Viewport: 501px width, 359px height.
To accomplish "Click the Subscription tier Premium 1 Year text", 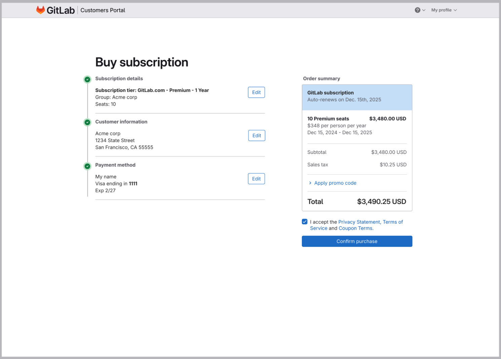I will pyautogui.click(x=152, y=90).
